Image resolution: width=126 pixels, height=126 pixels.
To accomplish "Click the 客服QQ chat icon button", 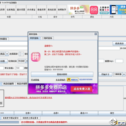I will coord(72,80).
